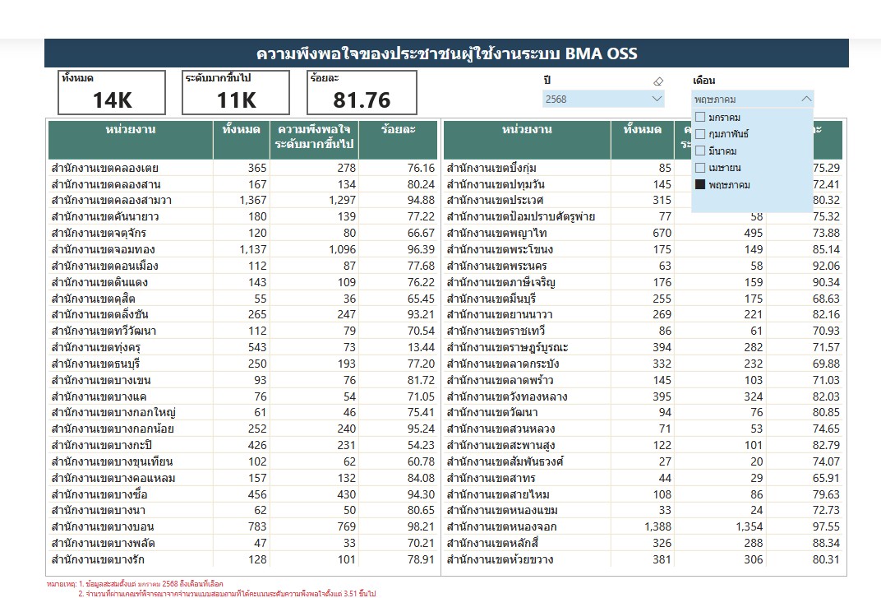
Task: Click the 783 total for บางบอน
Action: tap(257, 526)
